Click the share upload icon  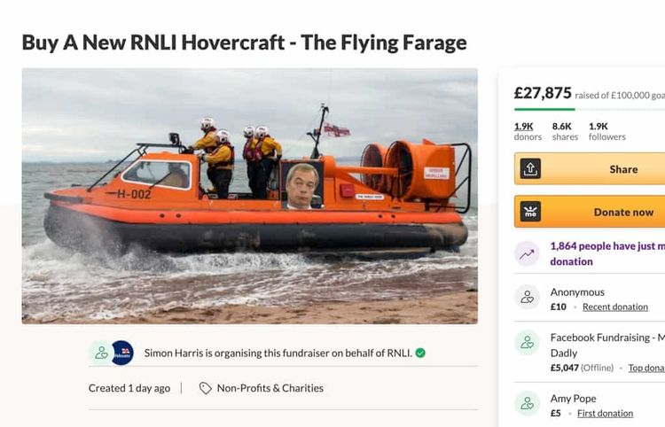[530, 169]
